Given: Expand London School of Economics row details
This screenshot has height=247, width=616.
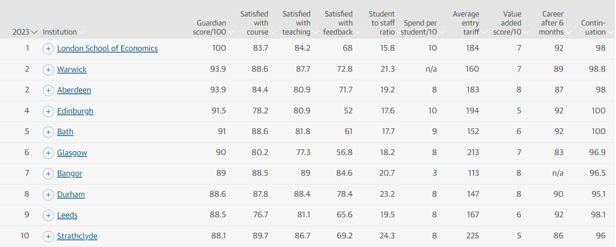Looking at the screenshot, I should click(48, 48).
